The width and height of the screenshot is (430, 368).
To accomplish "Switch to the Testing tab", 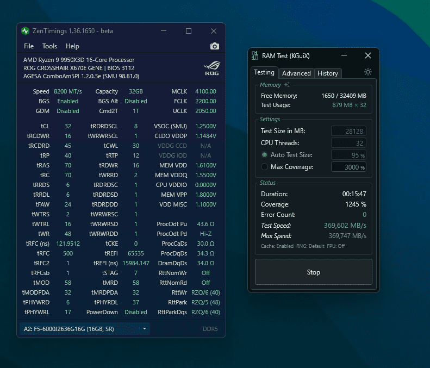I will pyautogui.click(x=264, y=72).
